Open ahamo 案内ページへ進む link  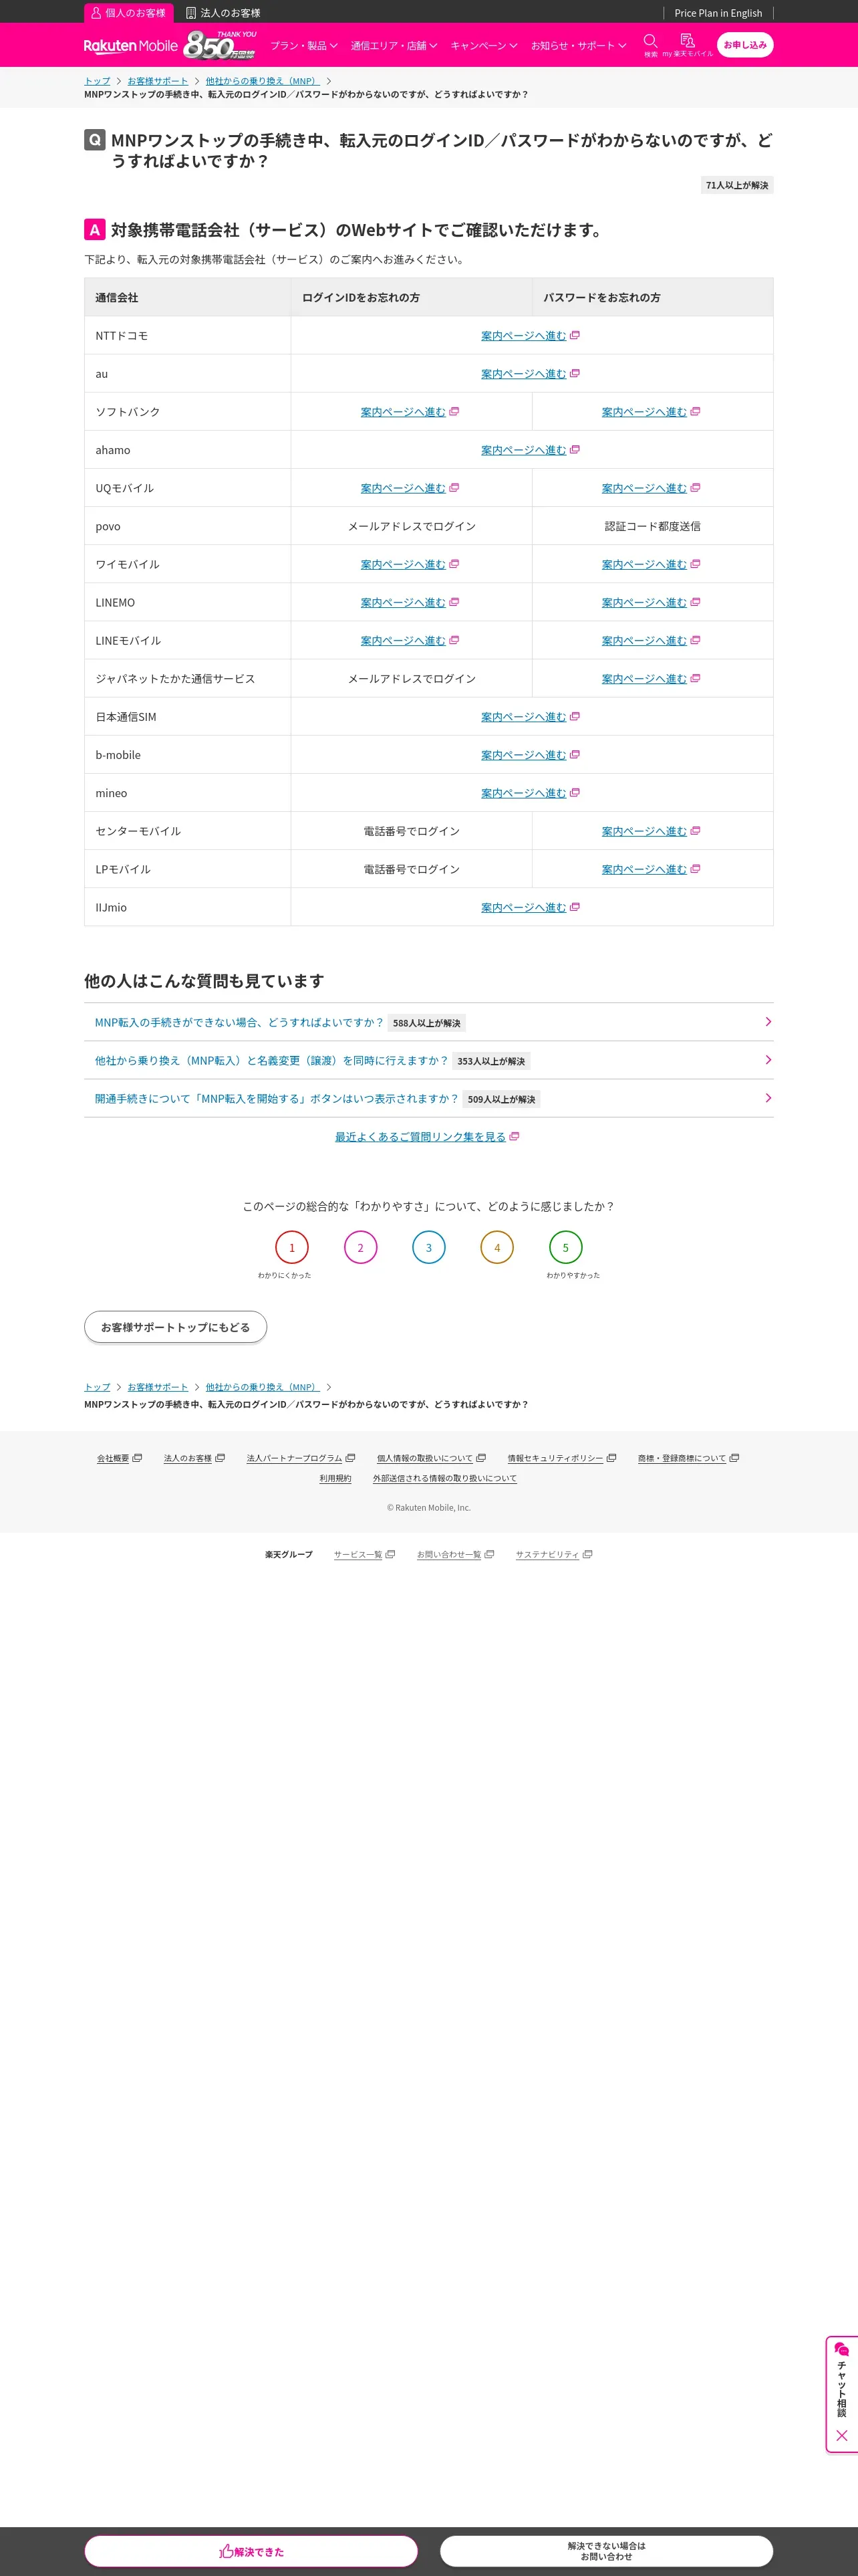(x=531, y=450)
